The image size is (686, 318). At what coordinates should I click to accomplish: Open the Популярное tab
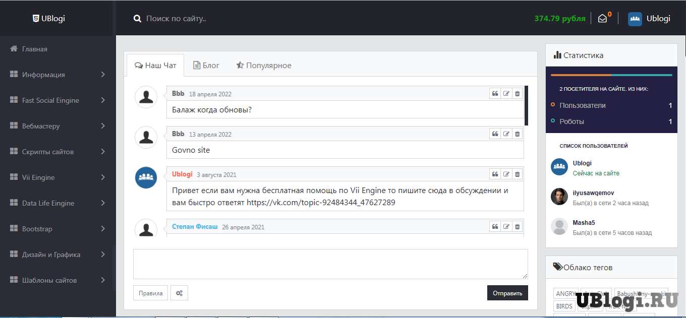(x=263, y=66)
